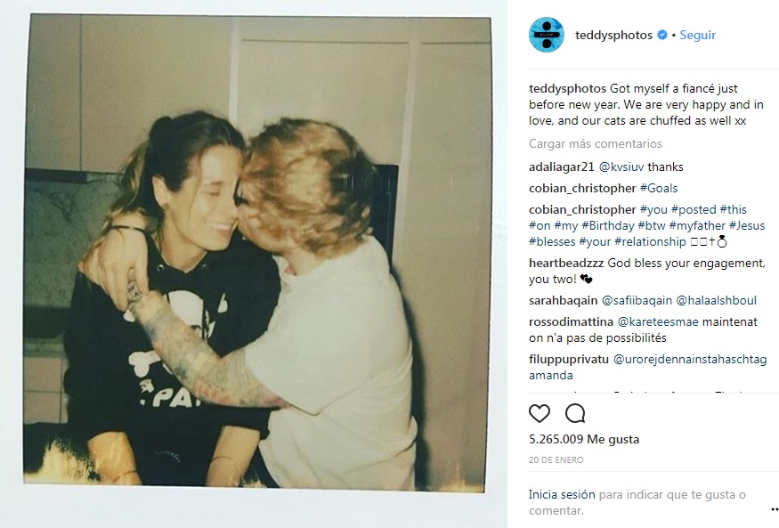Screen dimensions: 779x528
Task: Click Inicia sesión login link
Action: pos(562,495)
